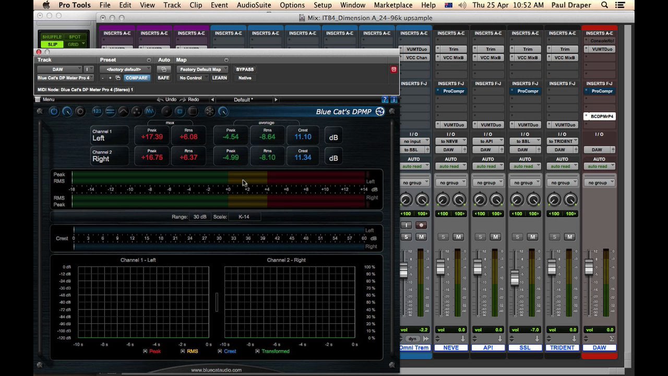668x376 pixels.
Task: Click the record enable button on Omni Trem
Action: coord(421,225)
